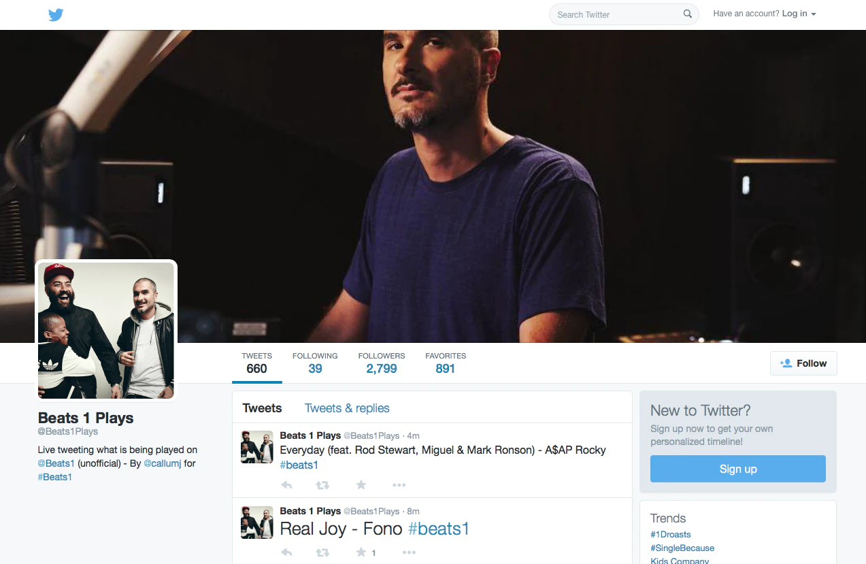866x564 pixels.
Task: View the Followers 2,799 list
Action: (382, 364)
